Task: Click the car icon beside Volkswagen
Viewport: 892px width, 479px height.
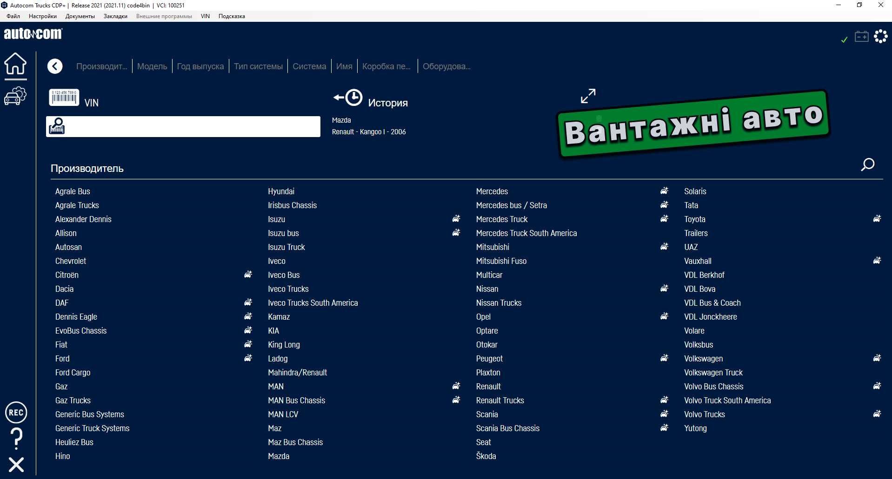Action: 877,358
